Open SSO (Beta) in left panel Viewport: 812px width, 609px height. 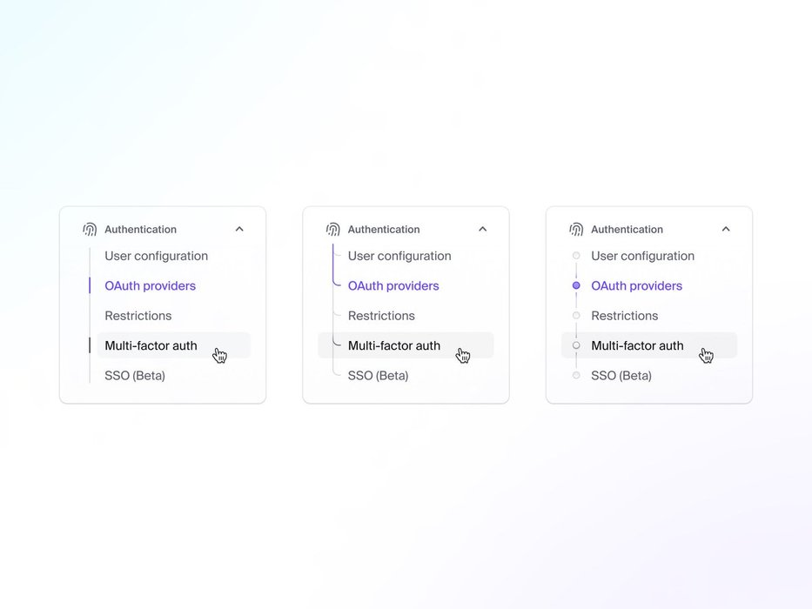click(x=135, y=376)
